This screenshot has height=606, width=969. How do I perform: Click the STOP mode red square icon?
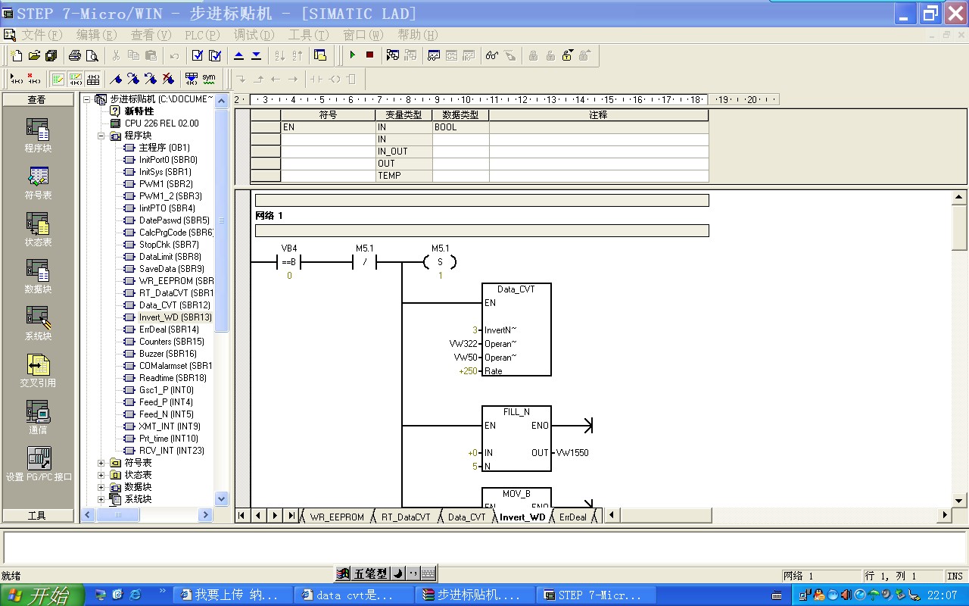(369, 55)
